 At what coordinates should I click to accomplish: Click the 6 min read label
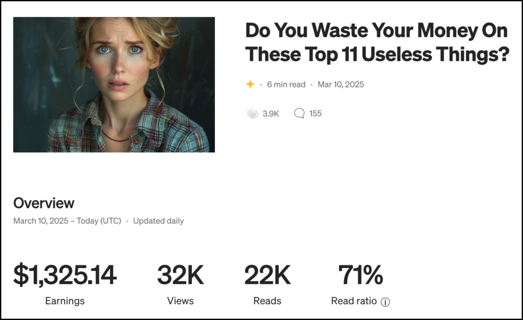point(286,84)
